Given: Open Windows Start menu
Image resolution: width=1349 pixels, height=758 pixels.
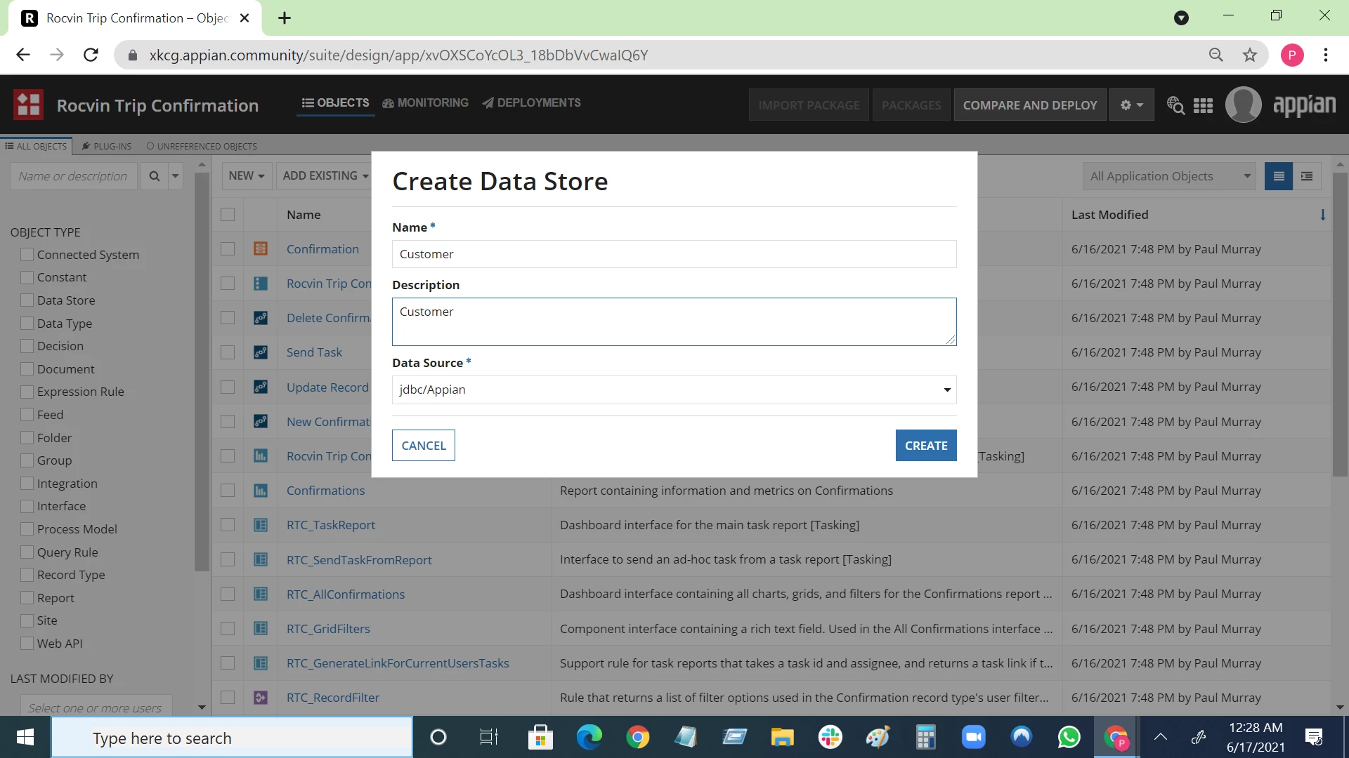Looking at the screenshot, I should tap(25, 737).
